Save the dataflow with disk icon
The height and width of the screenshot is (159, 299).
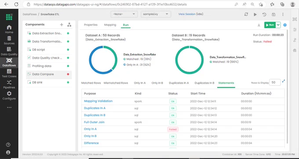tap(273, 15)
